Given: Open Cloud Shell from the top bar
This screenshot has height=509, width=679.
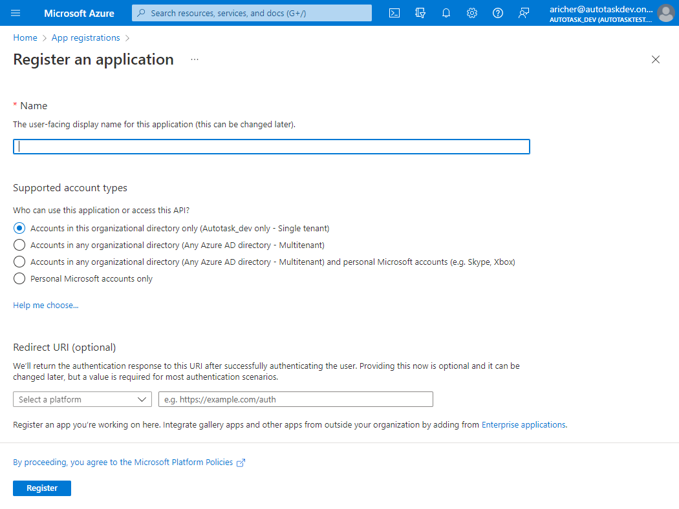Looking at the screenshot, I should (x=394, y=13).
